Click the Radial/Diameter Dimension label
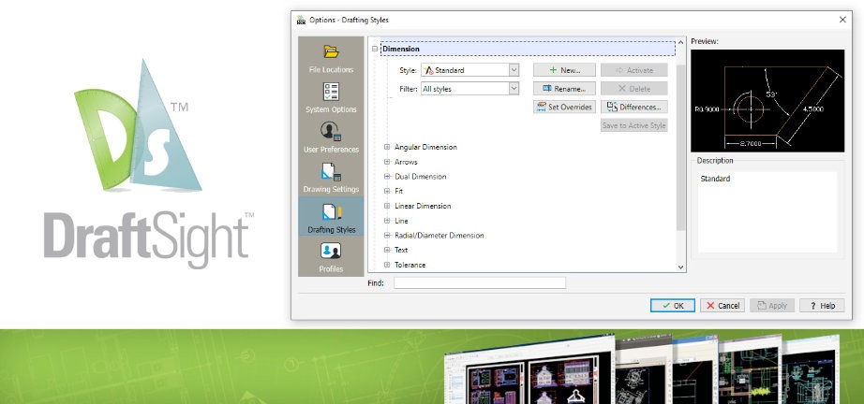The image size is (864, 404). pyautogui.click(x=439, y=236)
